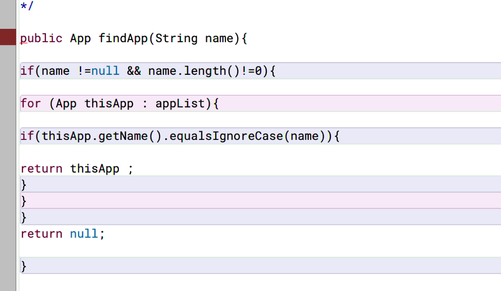Image resolution: width=501 pixels, height=291 pixels.
Task: Click the red error marker in the gutter
Action: [x=8, y=37]
